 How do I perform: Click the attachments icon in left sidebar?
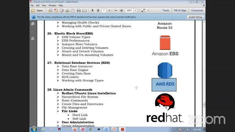(x=33, y=32)
